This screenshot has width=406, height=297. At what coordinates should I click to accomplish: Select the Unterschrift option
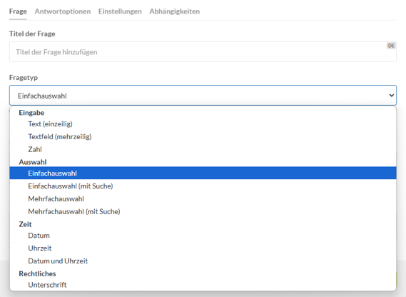click(203, 285)
